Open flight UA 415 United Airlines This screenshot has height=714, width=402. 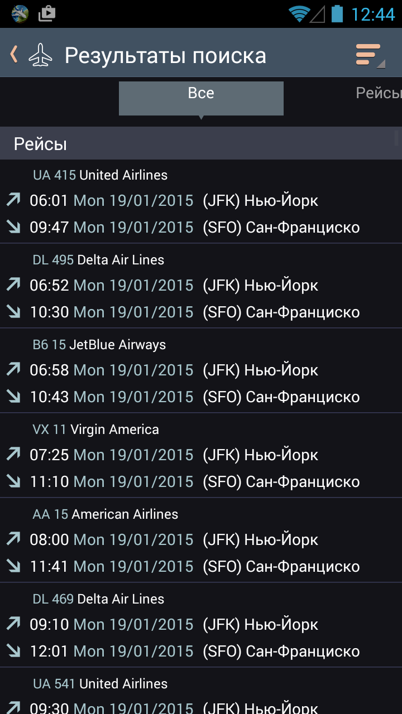[201, 201]
